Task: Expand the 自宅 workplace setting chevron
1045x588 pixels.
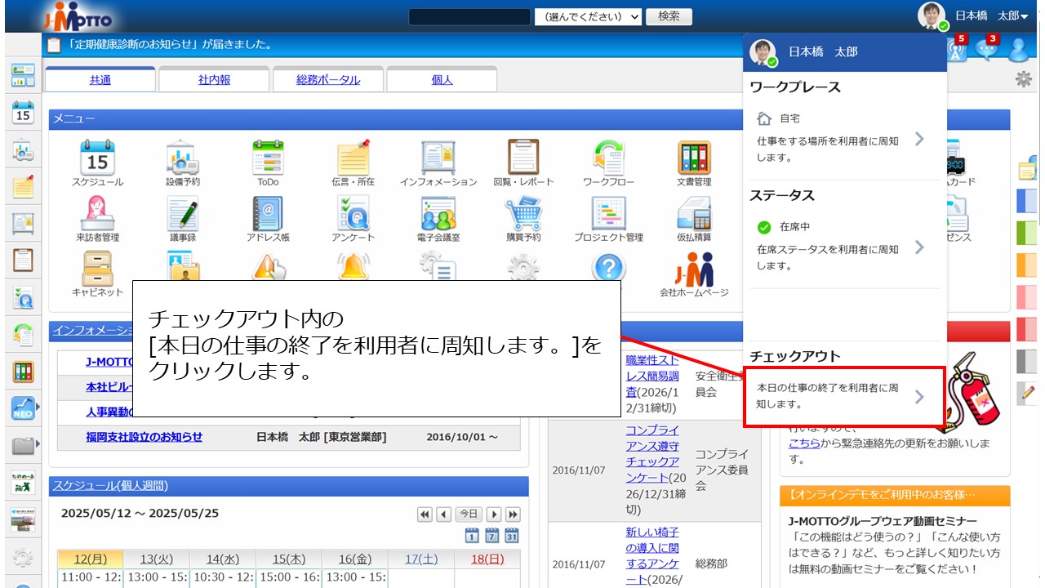Action: point(919,139)
